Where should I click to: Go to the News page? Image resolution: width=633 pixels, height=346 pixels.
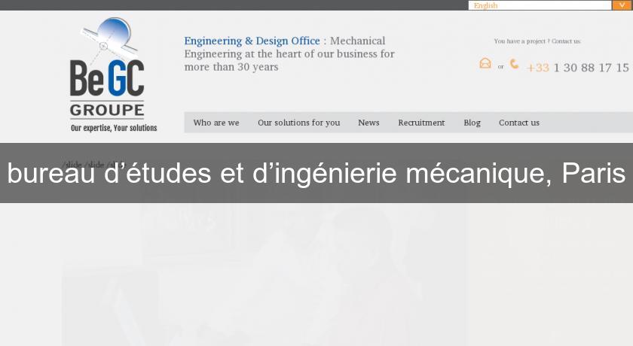pyautogui.click(x=368, y=123)
